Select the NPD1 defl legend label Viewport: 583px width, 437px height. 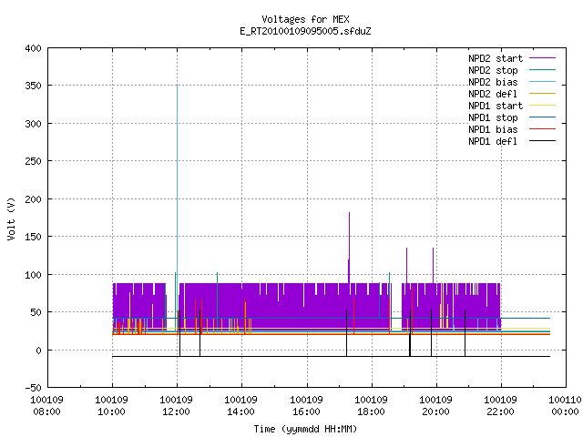[x=493, y=141]
